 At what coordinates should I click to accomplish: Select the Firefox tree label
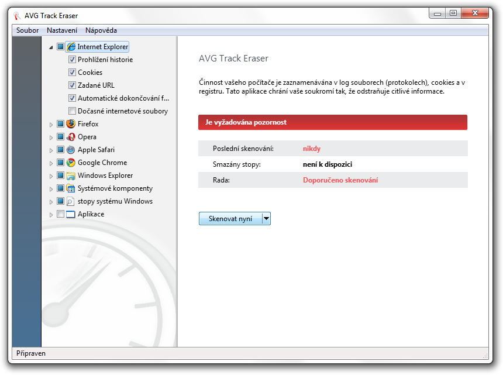click(88, 124)
